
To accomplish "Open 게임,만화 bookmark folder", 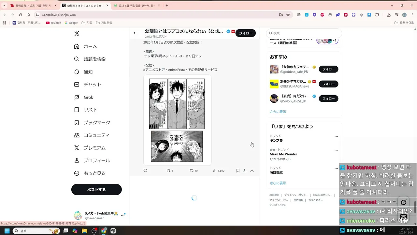I will click(x=104, y=23).
